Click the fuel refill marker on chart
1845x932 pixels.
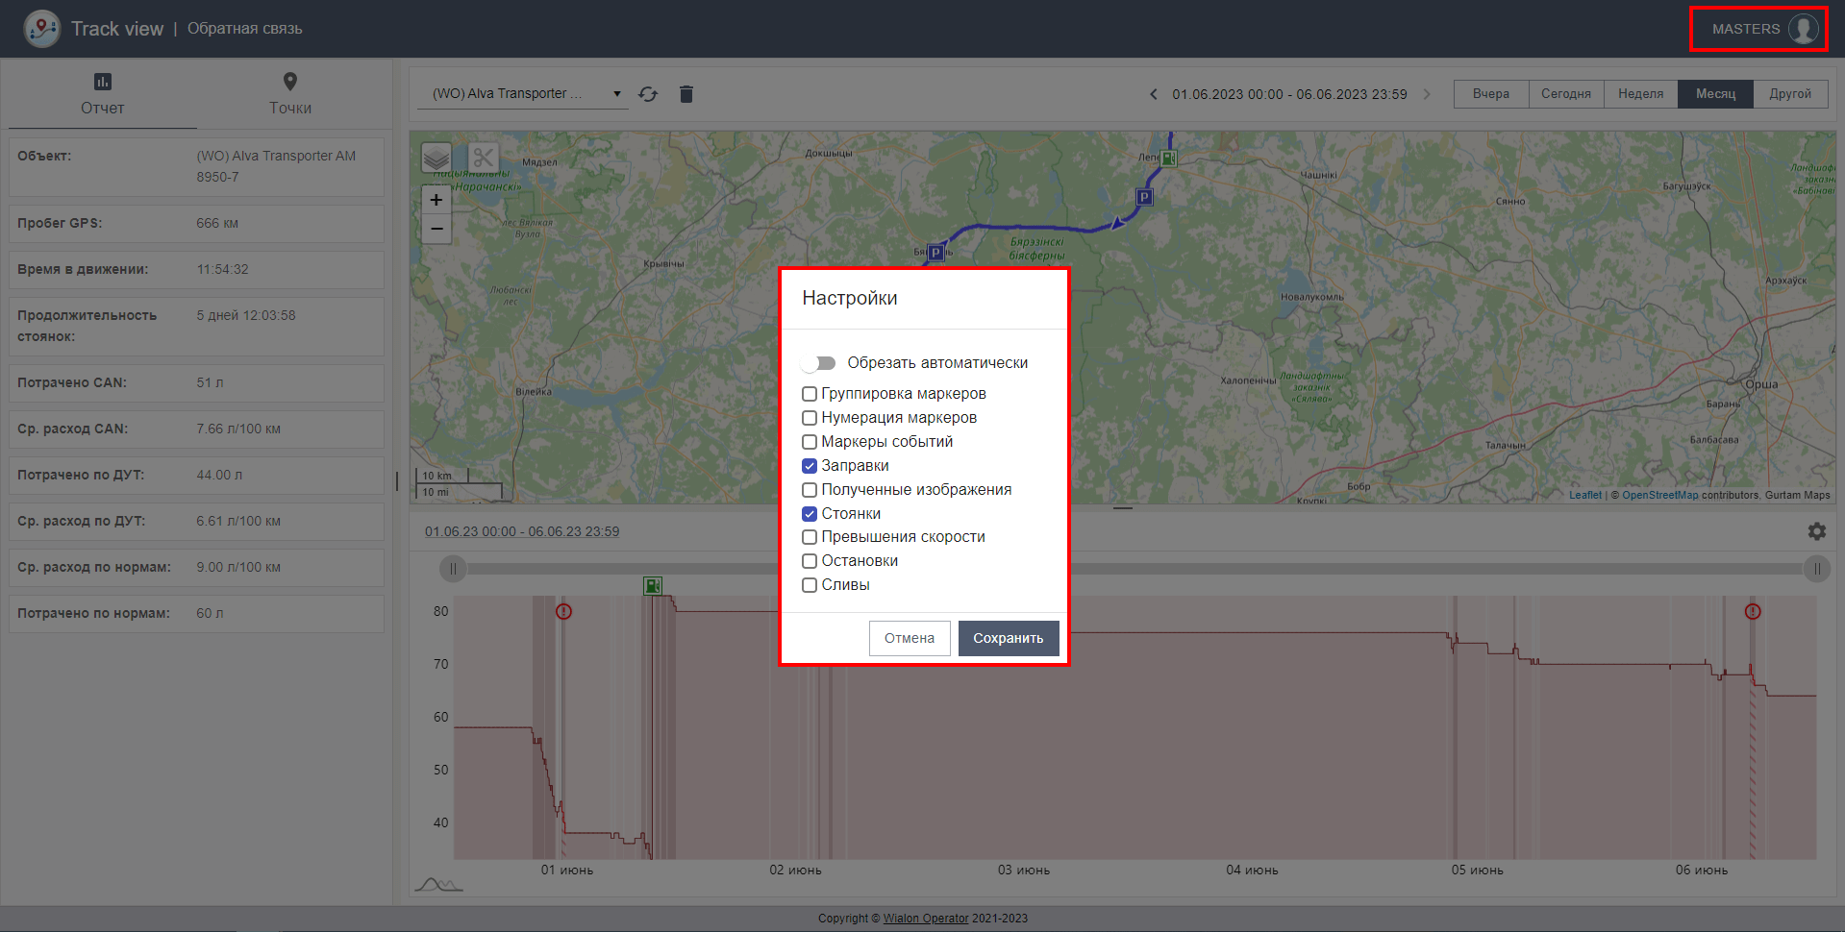653,586
